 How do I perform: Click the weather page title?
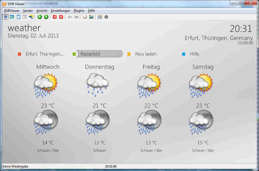tap(24, 28)
